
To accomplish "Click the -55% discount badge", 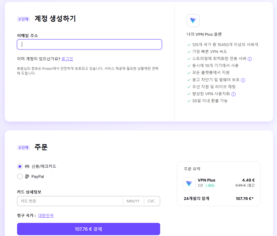I will tap(210, 185).
